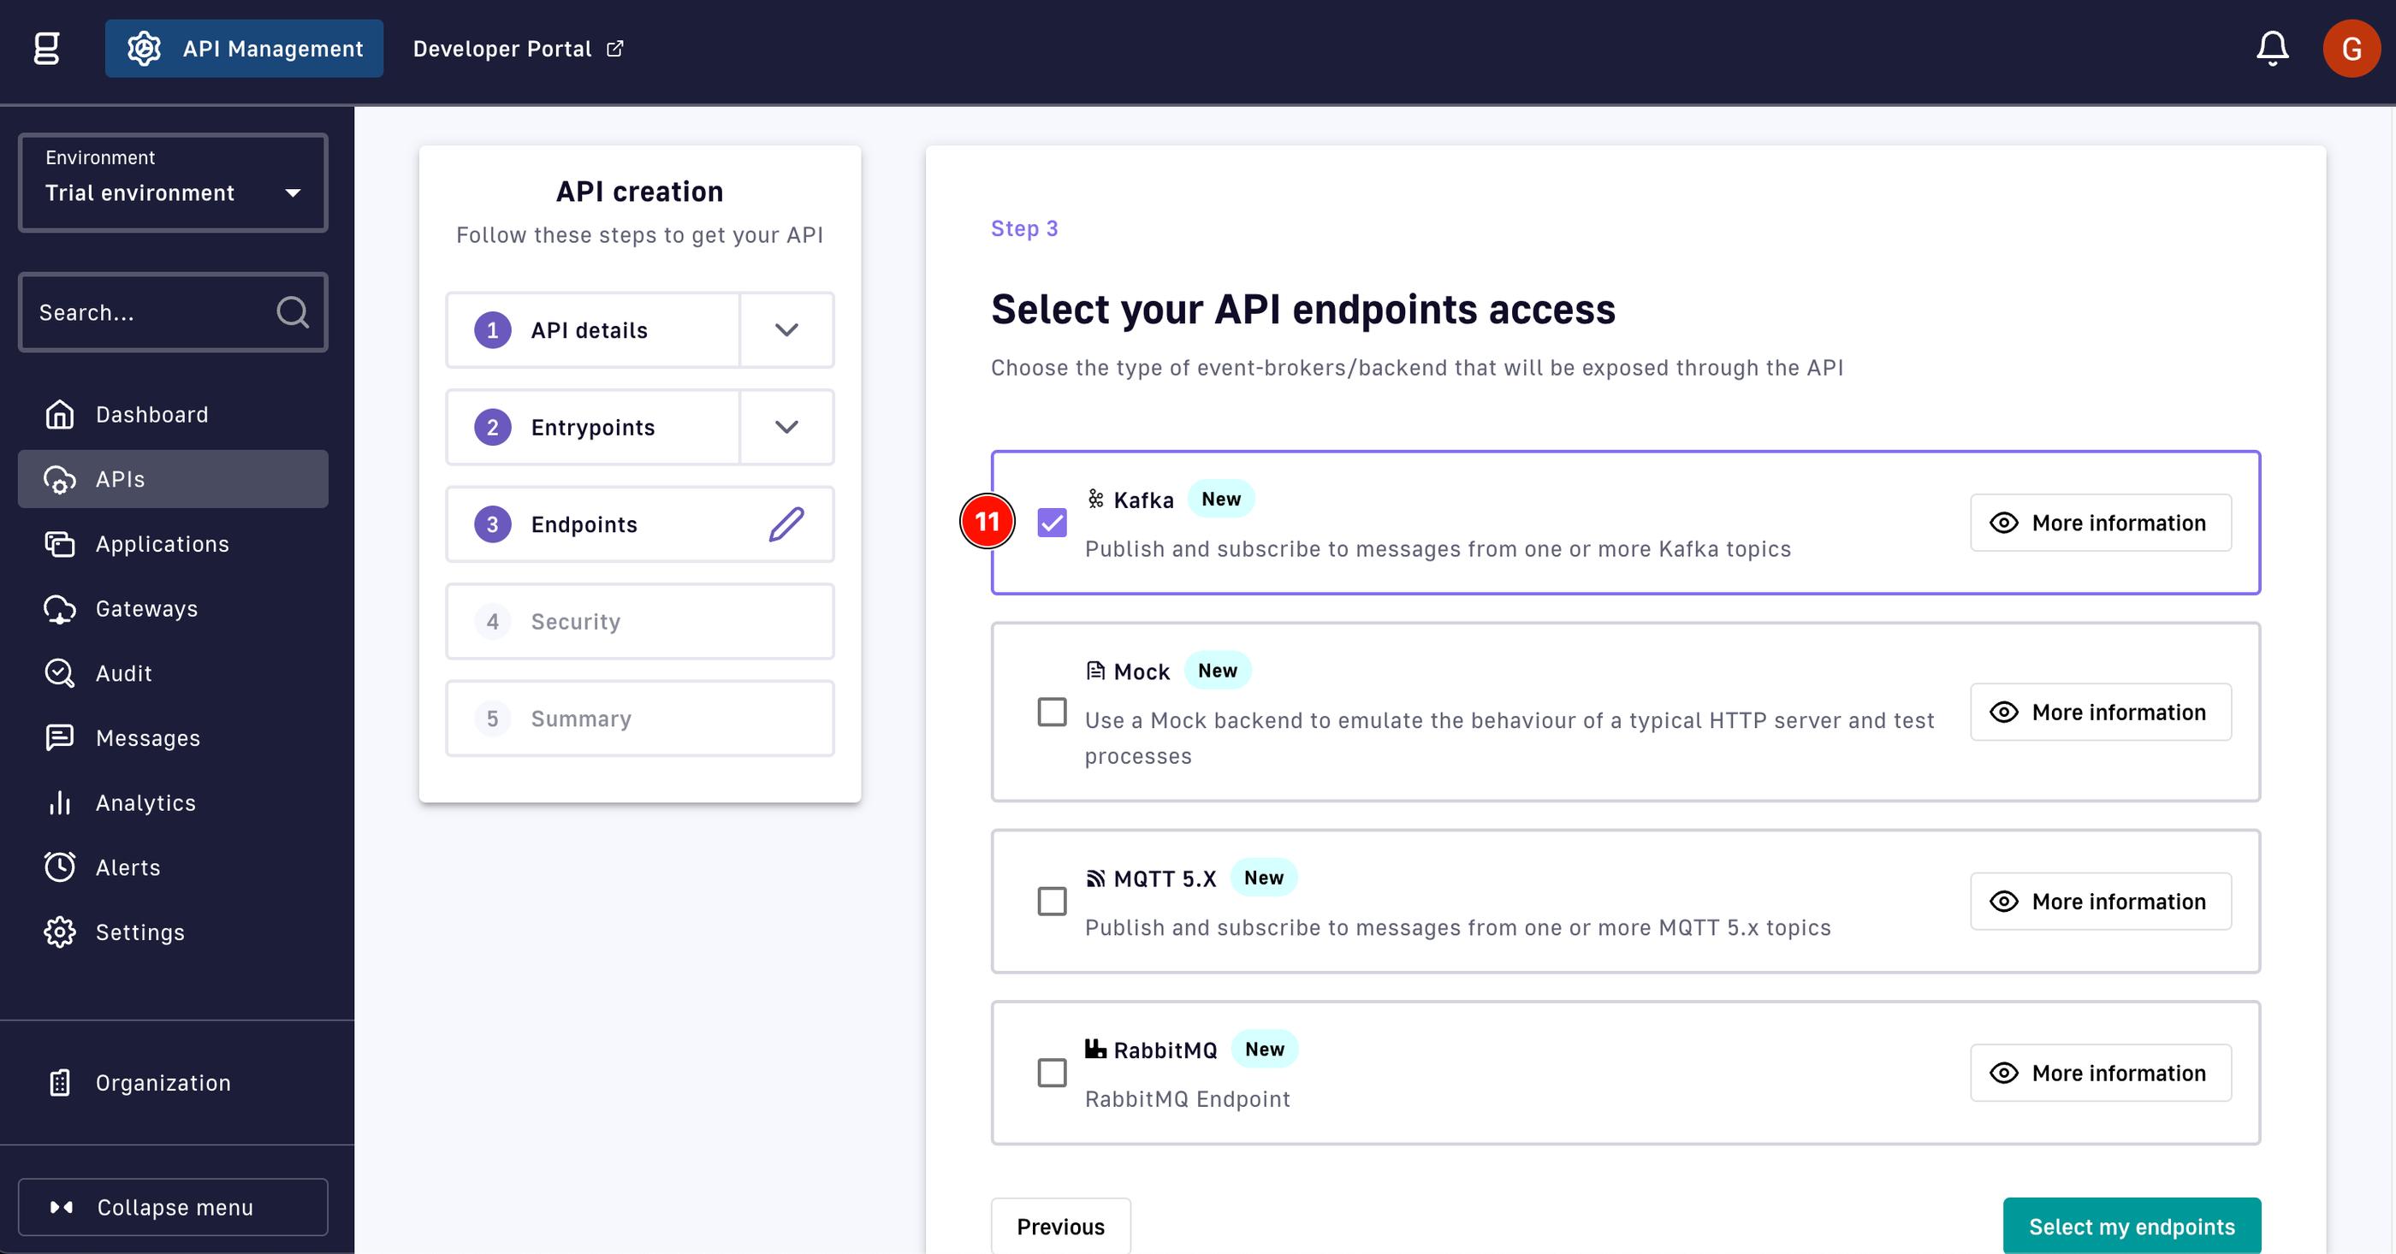Viewport: 2396px width, 1254px height.
Task: Search in the sidebar search field
Action: click(x=173, y=312)
